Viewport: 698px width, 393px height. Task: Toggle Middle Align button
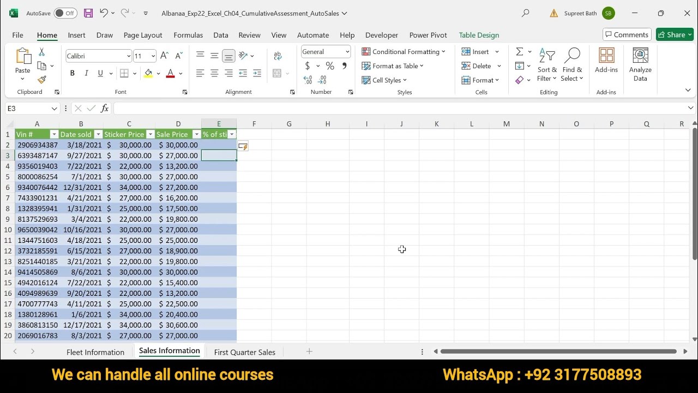214,56
